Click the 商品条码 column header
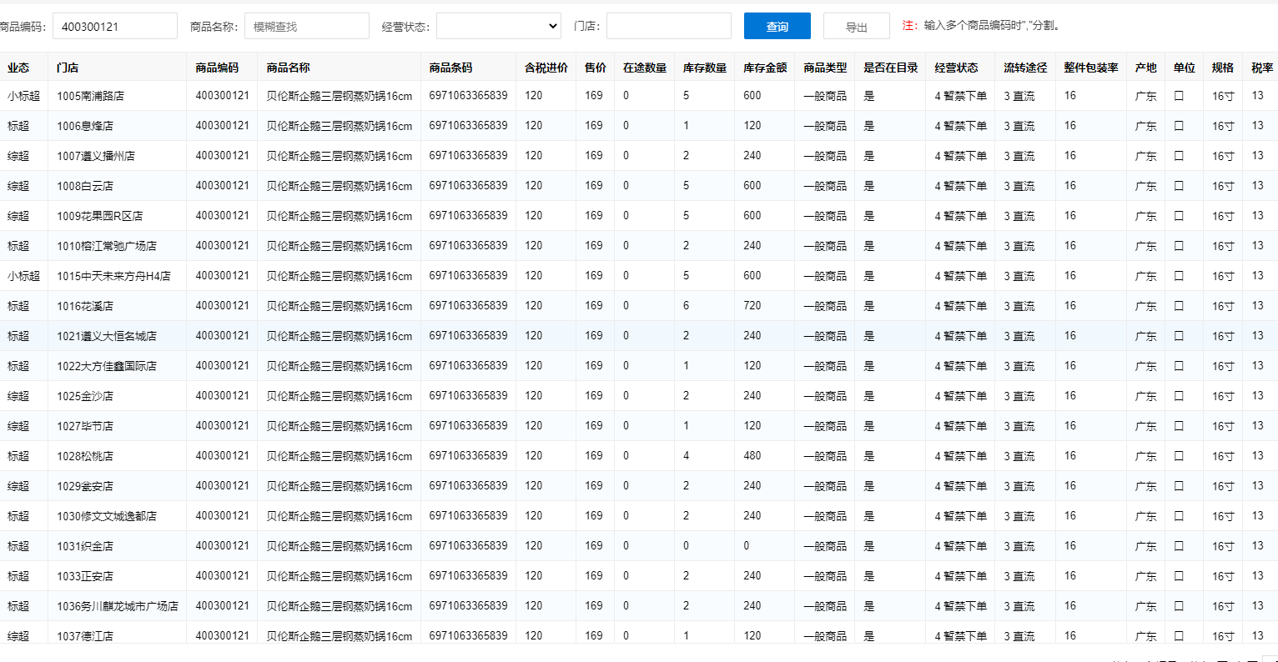This screenshot has height=662, width=1278. (x=450, y=68)
